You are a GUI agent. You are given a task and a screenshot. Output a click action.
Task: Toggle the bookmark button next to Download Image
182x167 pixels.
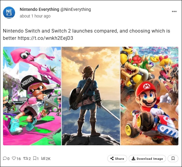click(x=173, y=158)
